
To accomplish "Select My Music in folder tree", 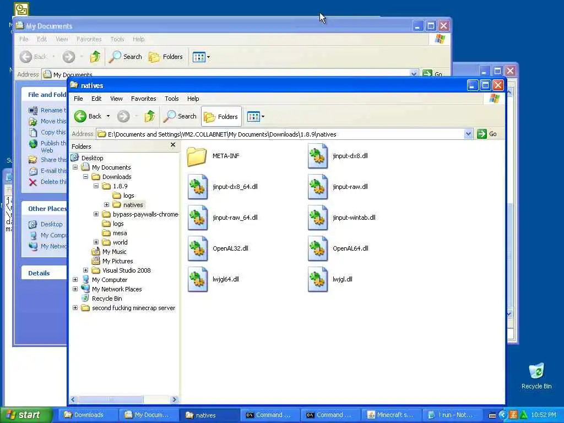I will [x=114, y=252].
